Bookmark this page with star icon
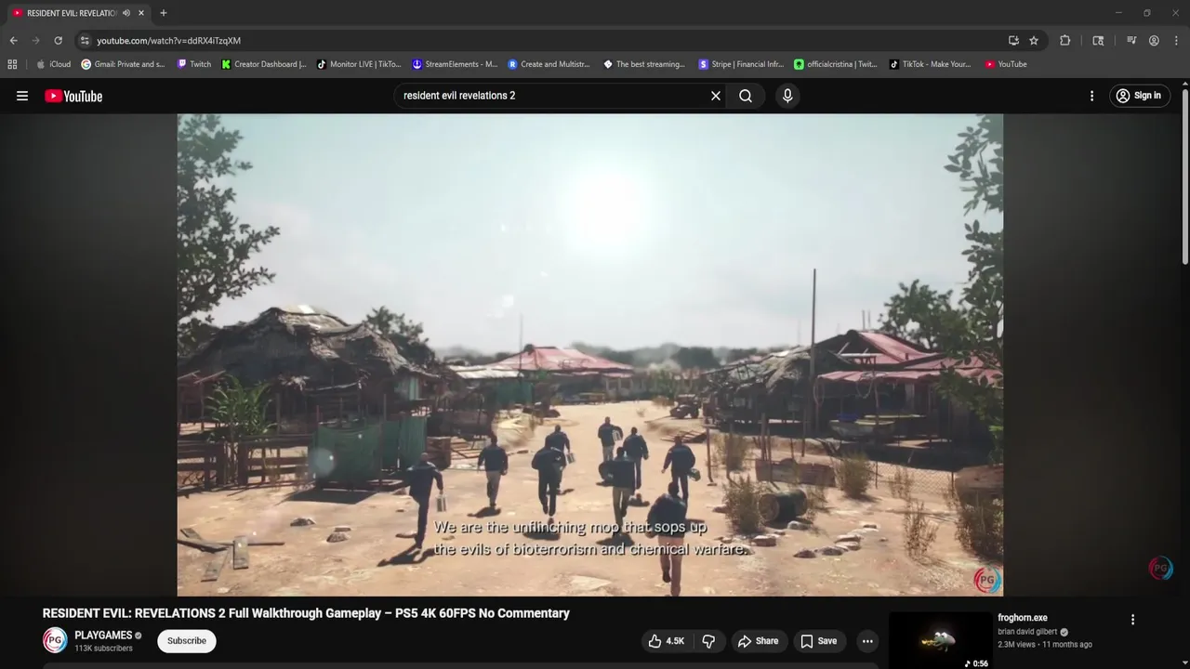The width and height of the screenshot is (1190, 669). [x=1034, y=41]
